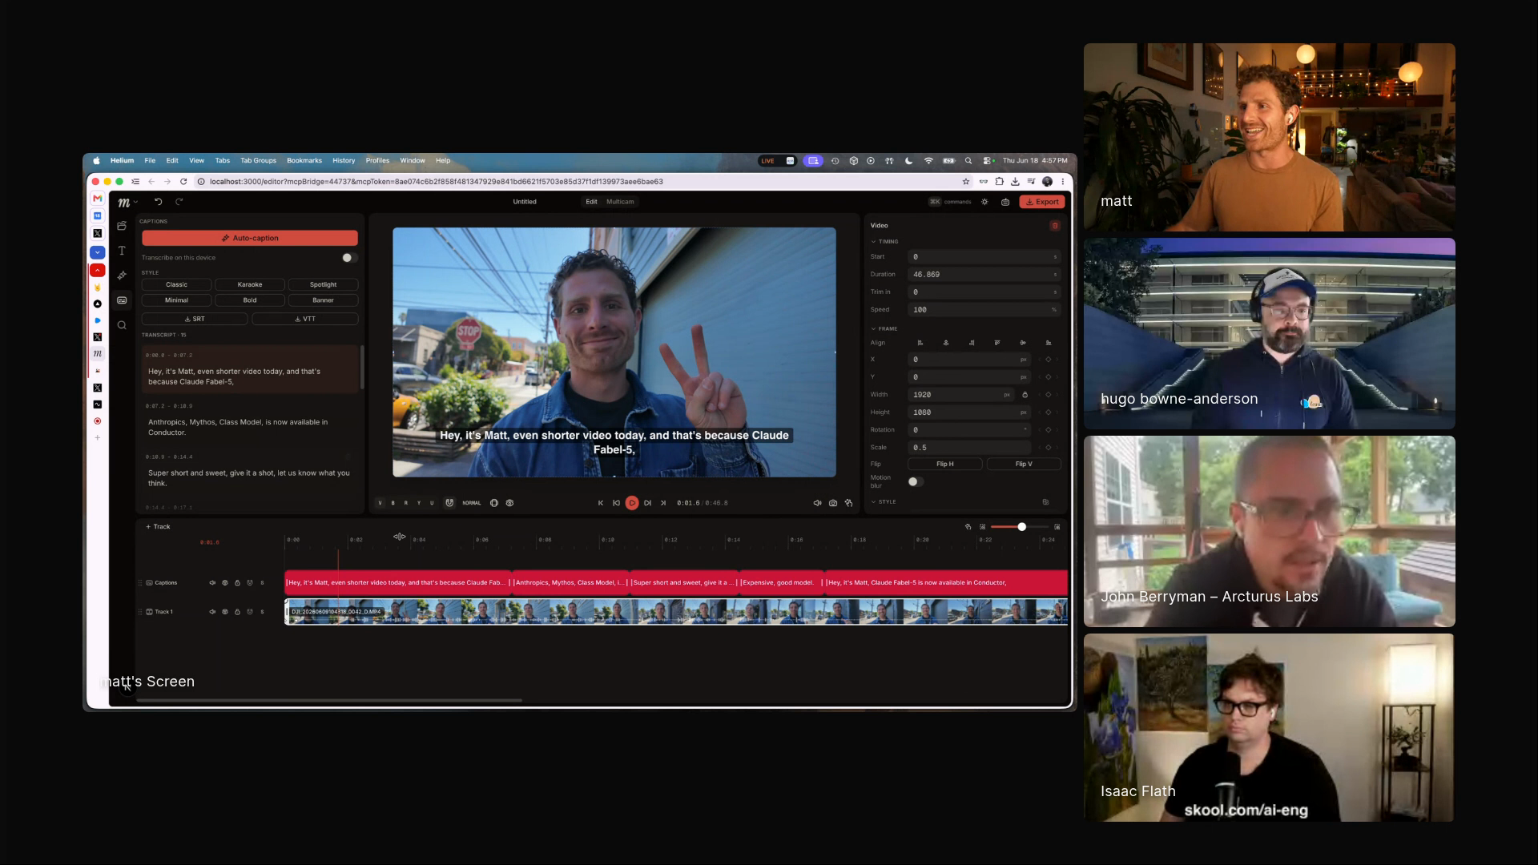
Task: Jump to the start of the video
Action: point(601,503)
